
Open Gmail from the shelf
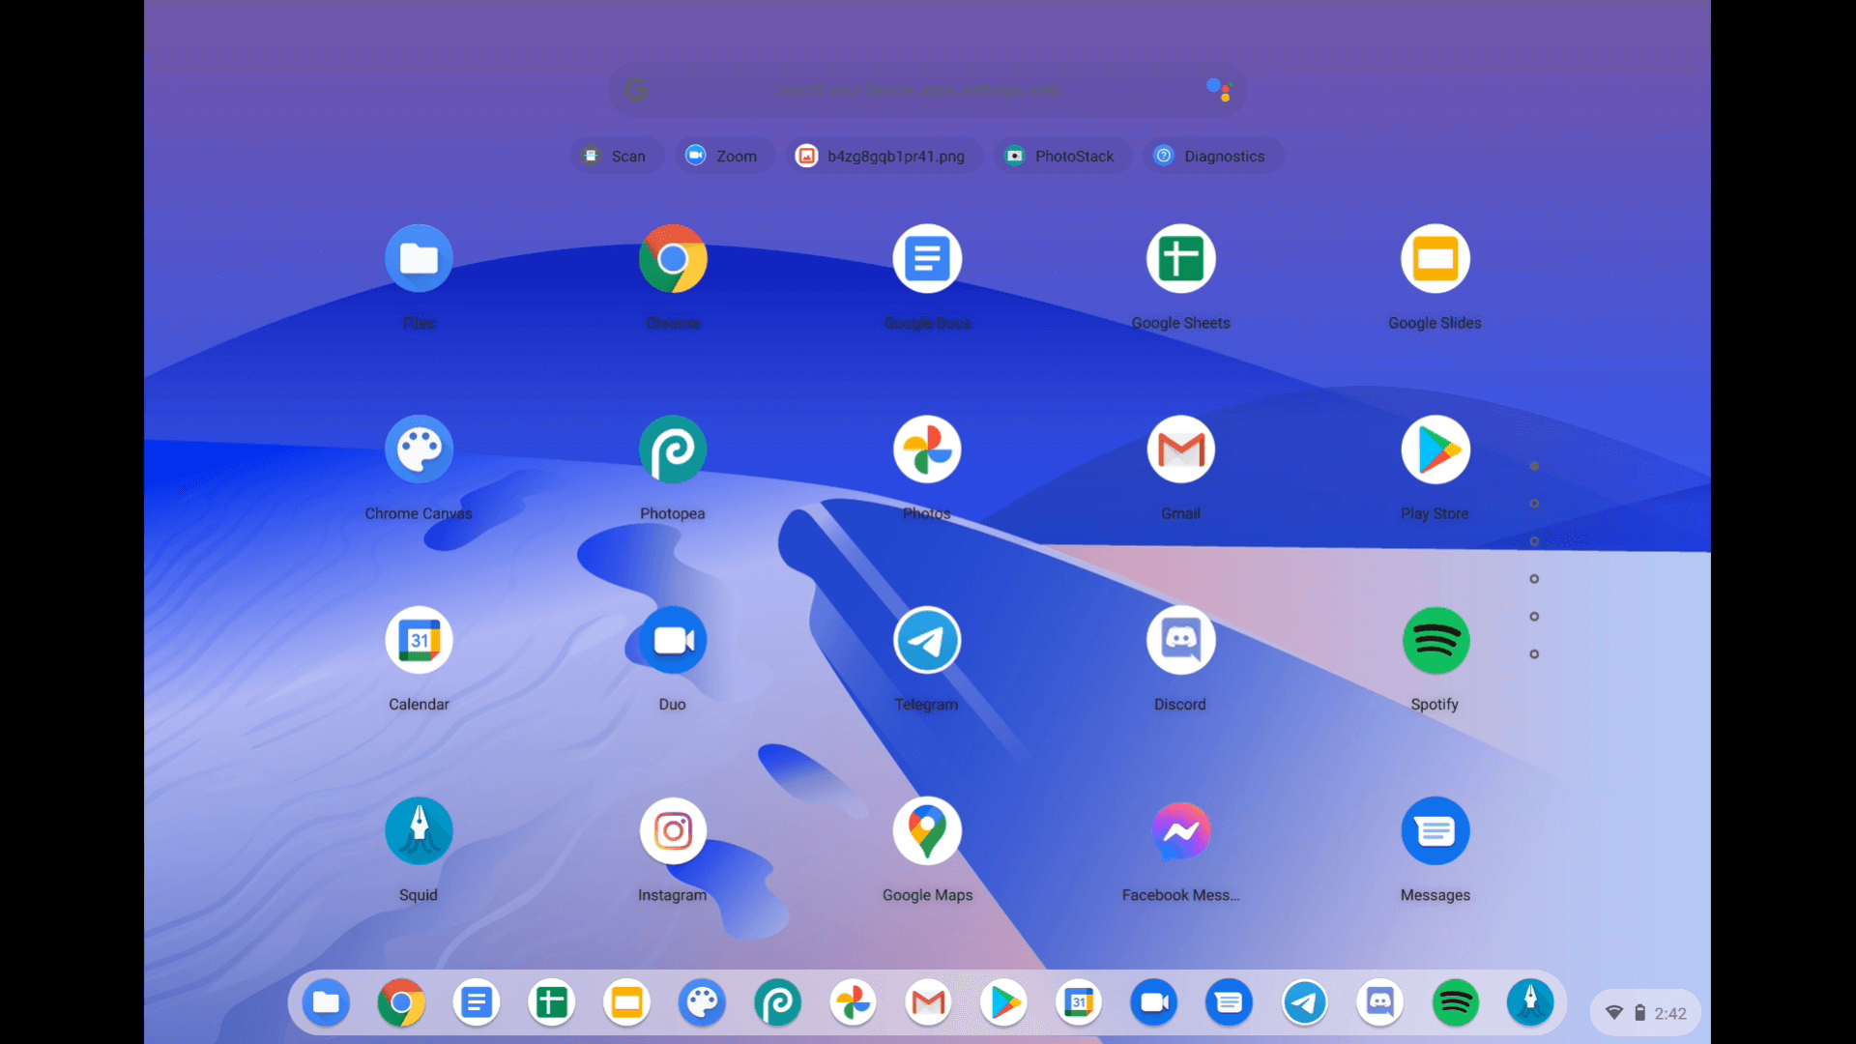(x=928, y=1002)
